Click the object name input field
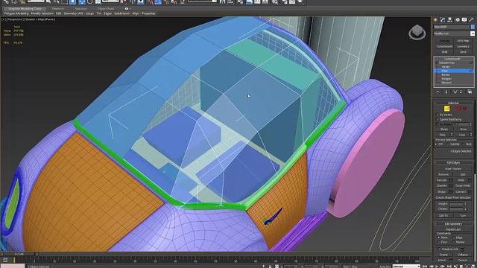The height and width of the screenshot is (268, 477). pos(452,27)
